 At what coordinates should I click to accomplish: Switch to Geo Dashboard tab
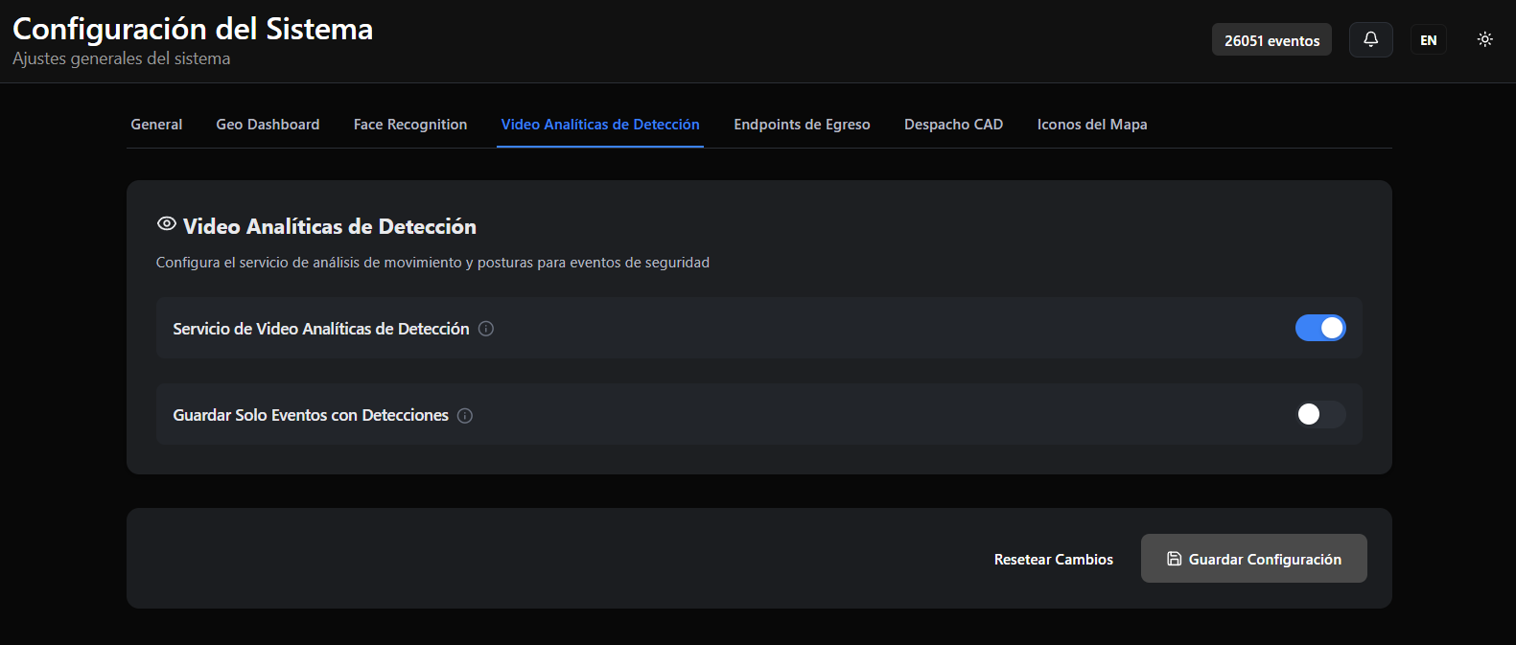pos(268,125)
